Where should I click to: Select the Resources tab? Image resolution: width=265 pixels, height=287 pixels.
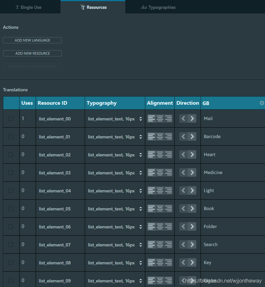click(93, 7)
